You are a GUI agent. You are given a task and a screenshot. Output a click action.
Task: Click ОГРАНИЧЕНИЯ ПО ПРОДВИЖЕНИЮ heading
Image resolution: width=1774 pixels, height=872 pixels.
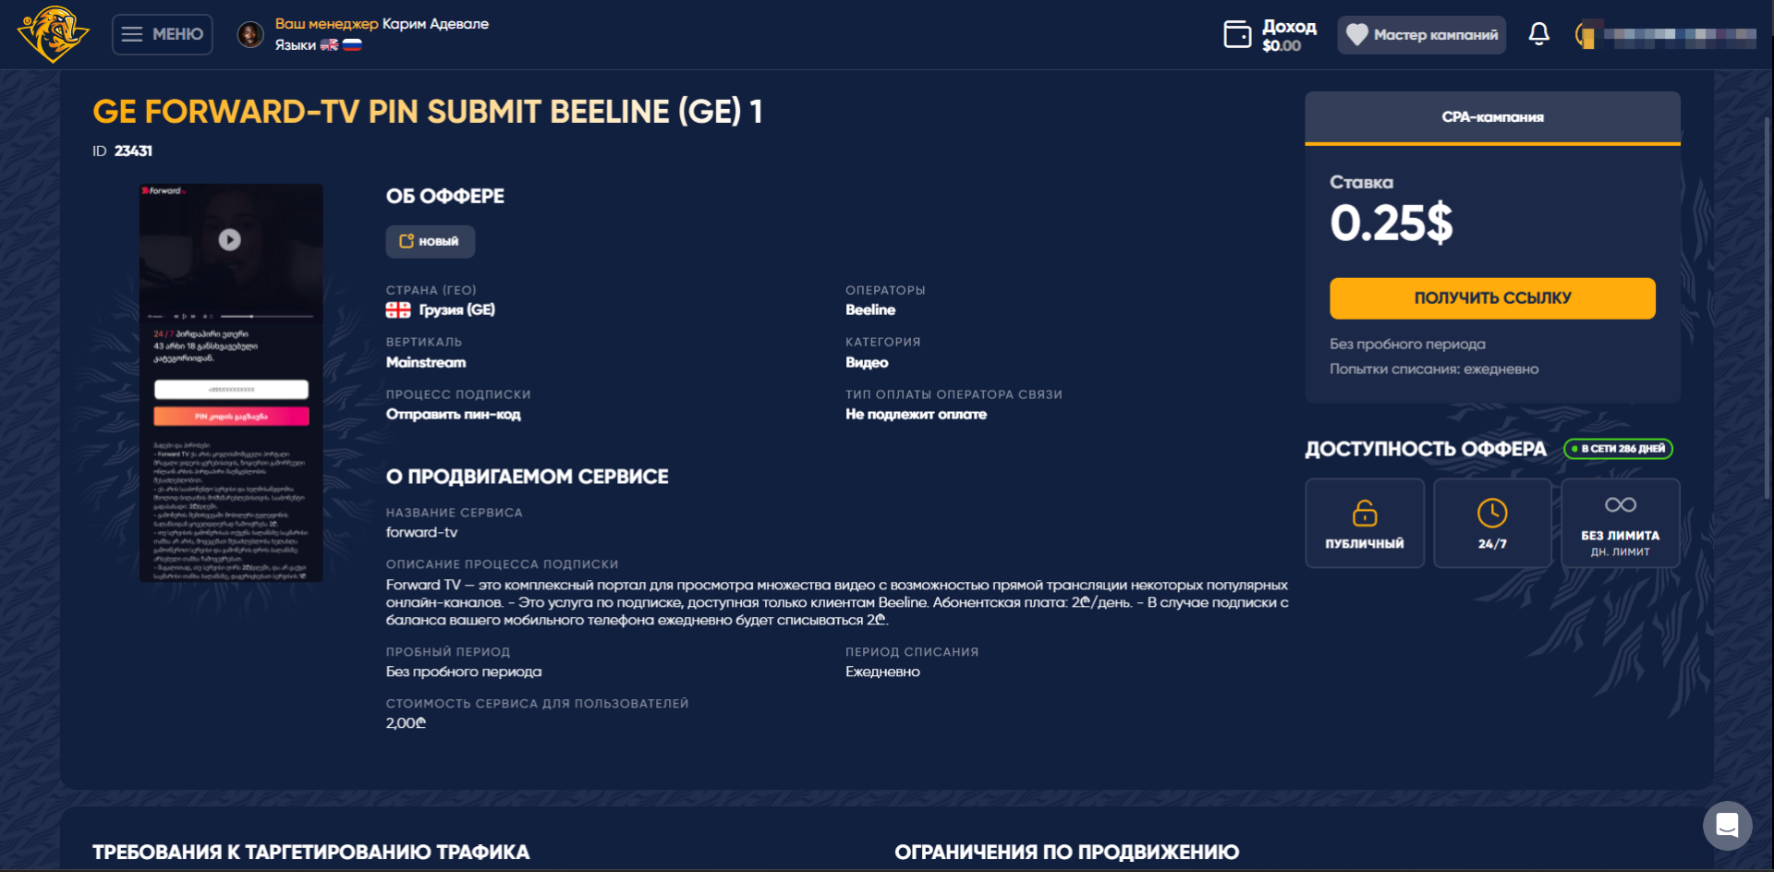1066,853
